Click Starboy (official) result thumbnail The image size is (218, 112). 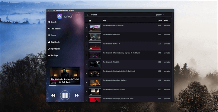coord(95,74)
